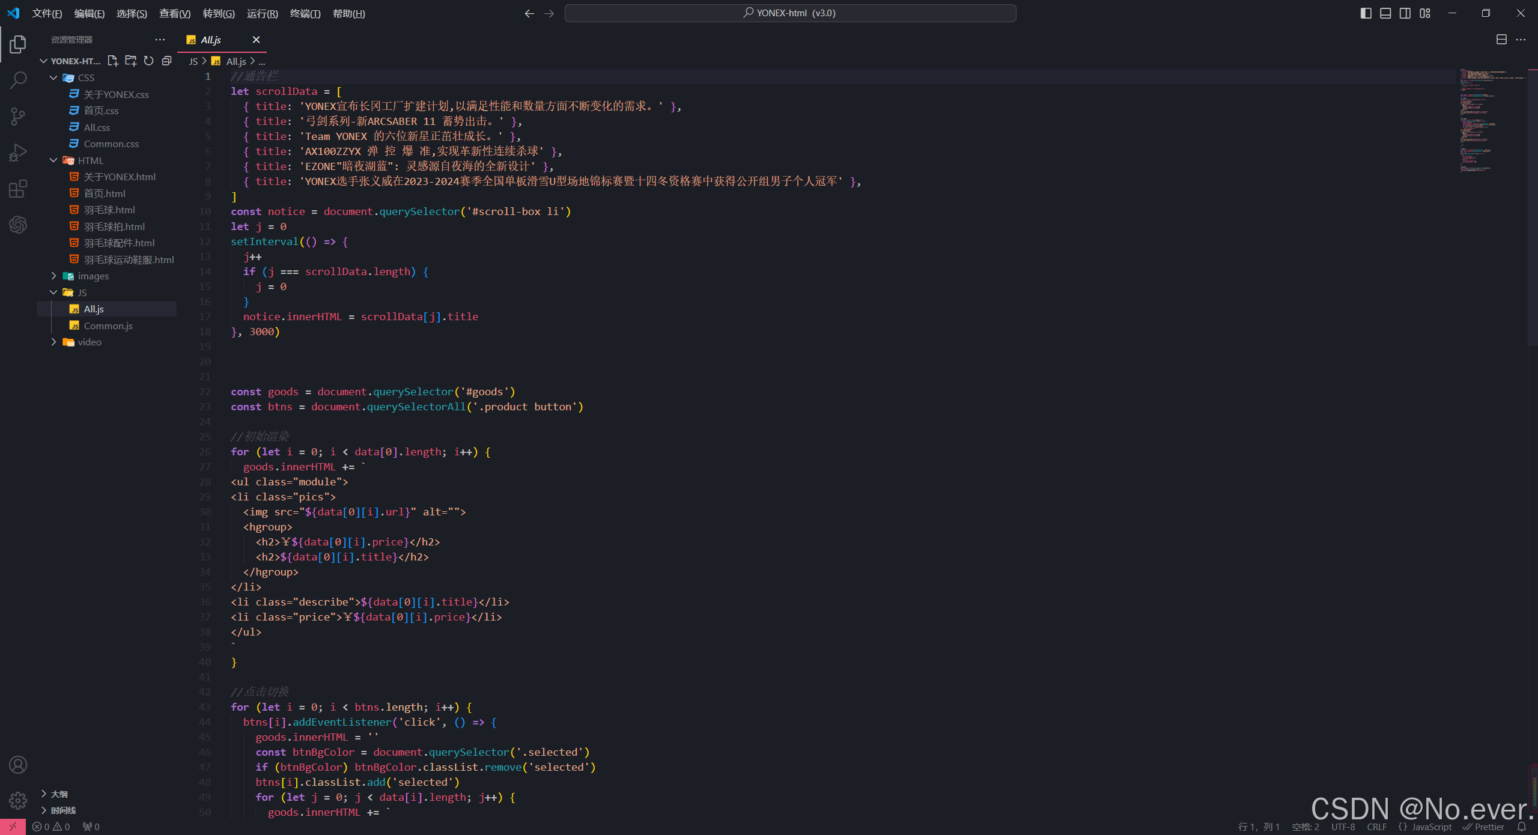Click JavaScript language mode in status bar
The height and width of the screenshot is (835, 1538).
pyautogui.click(x=1431, y=827)
